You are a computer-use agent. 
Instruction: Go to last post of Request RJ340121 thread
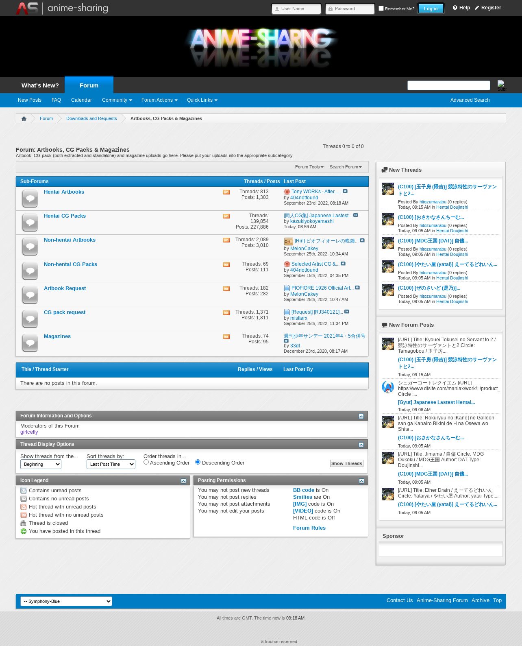pos(347,312)
